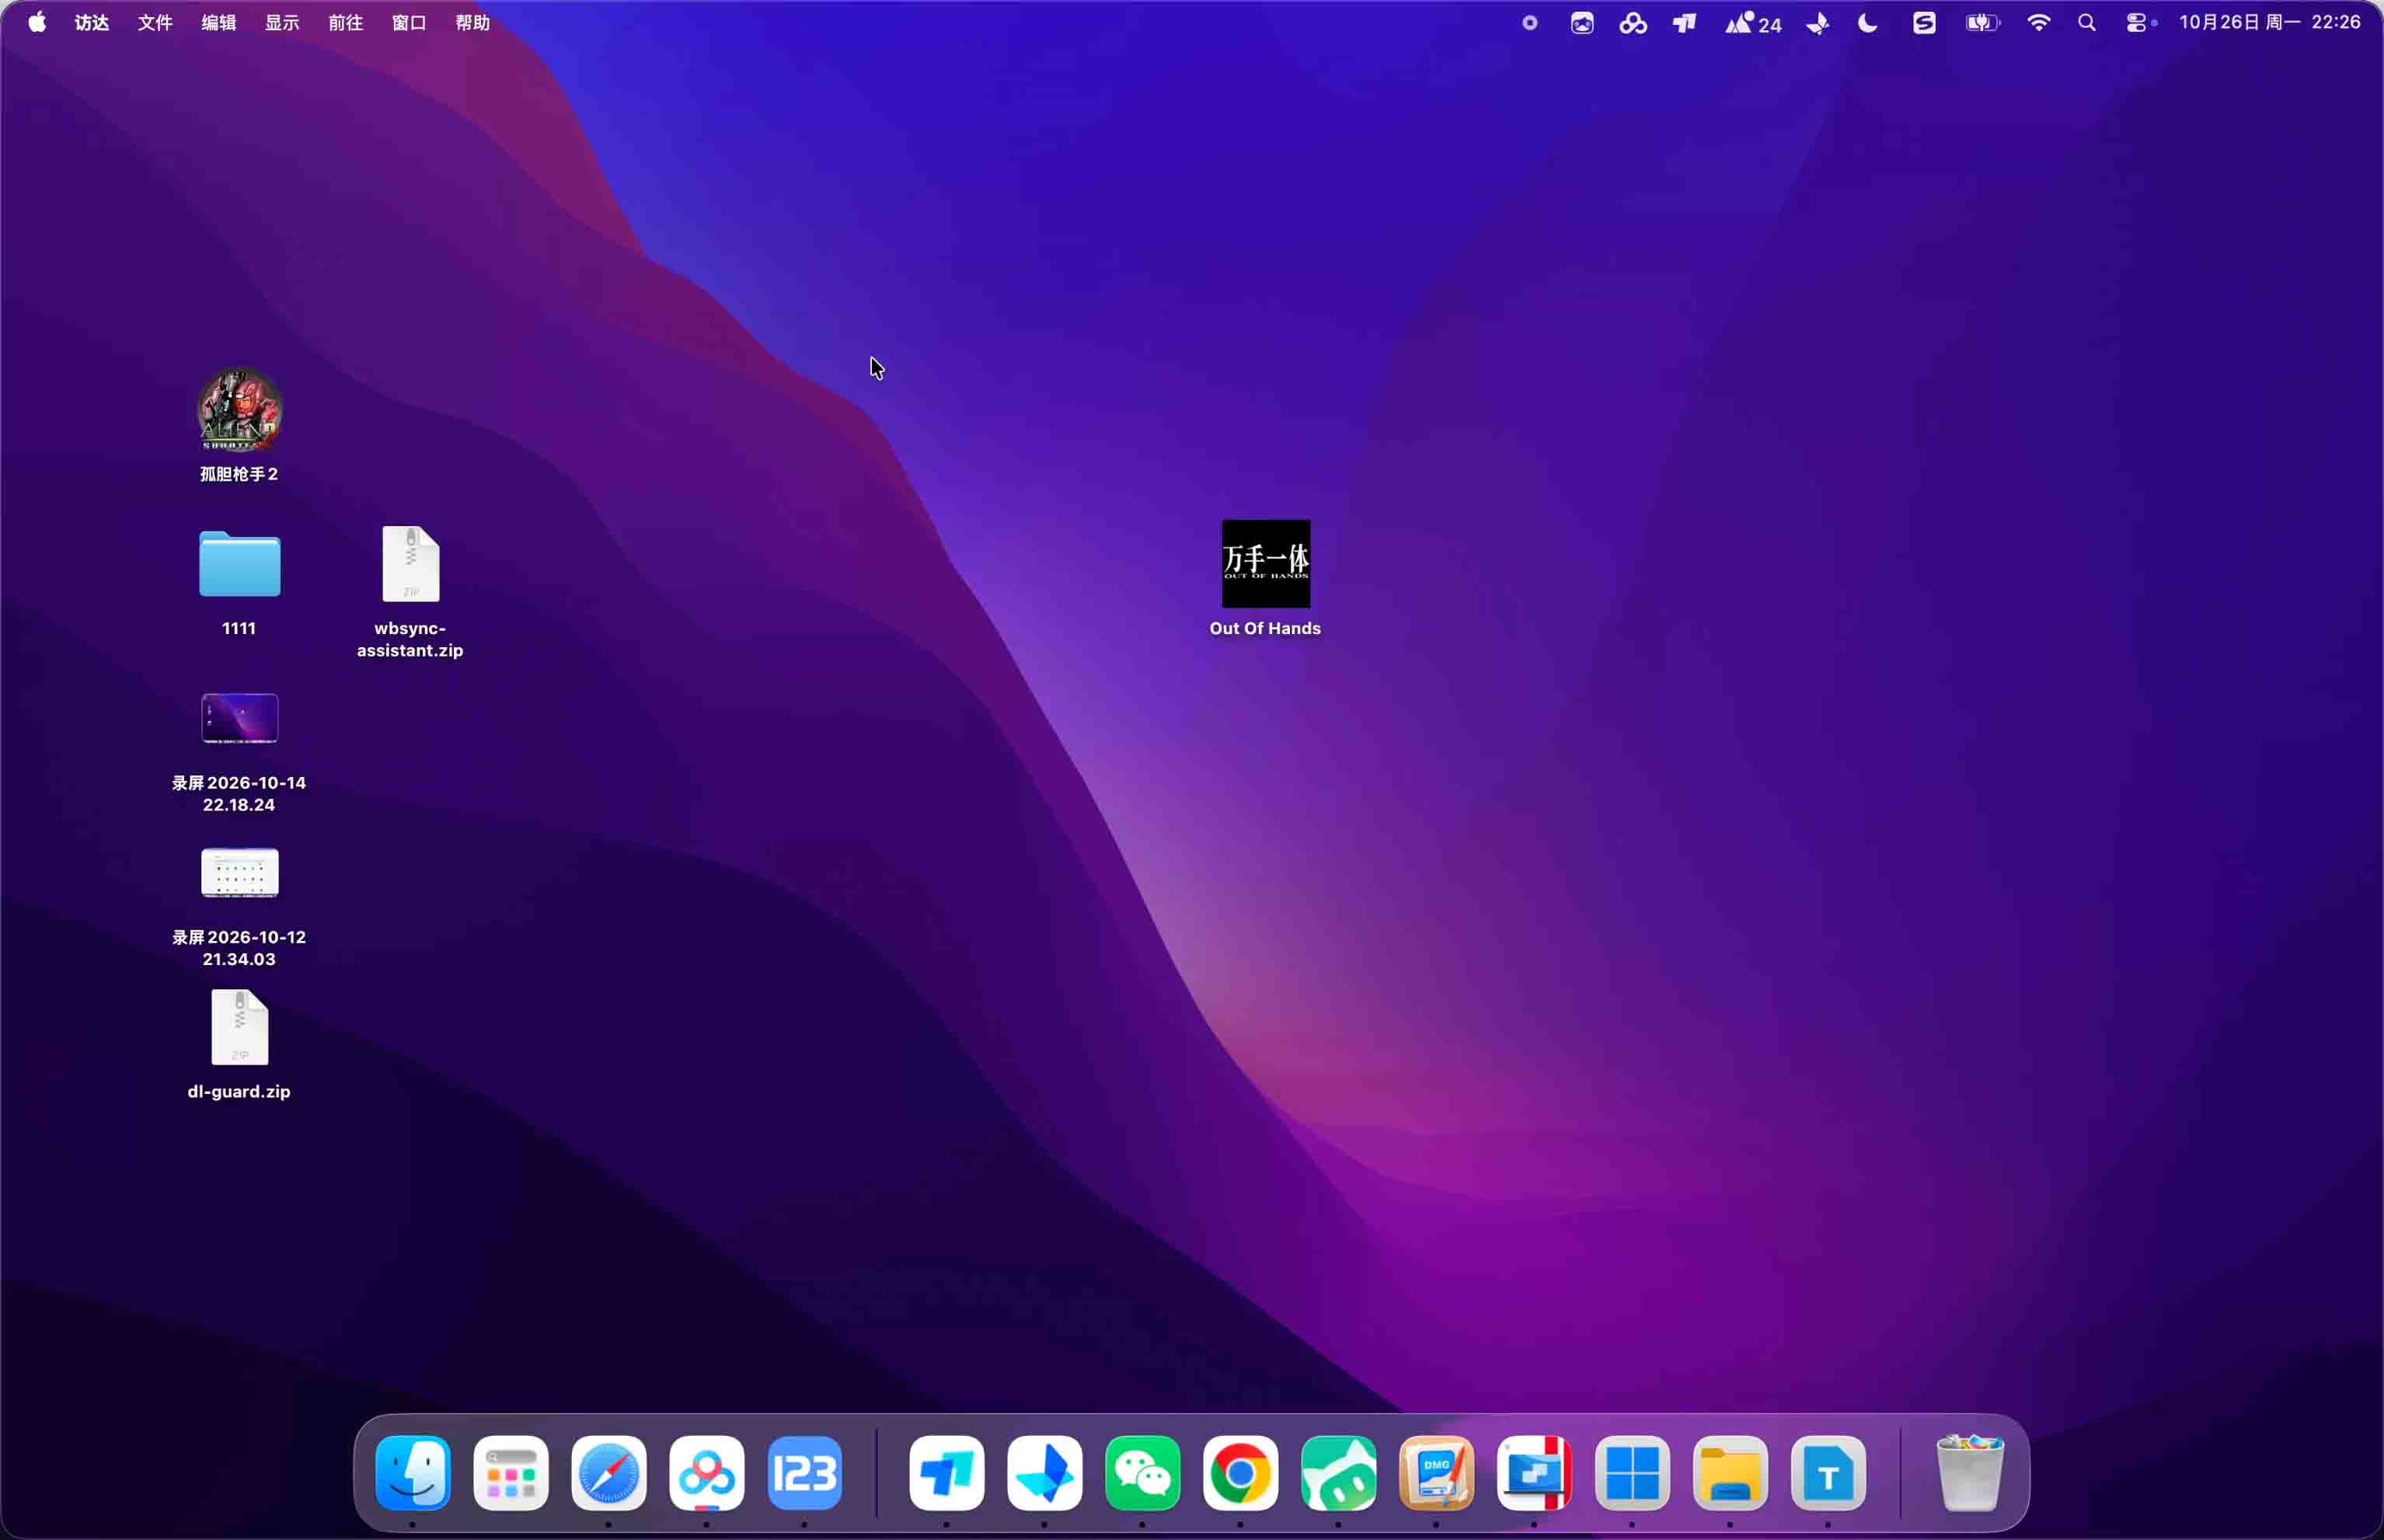Open the 123 cloud drive app in Dock

(804, 1473)
